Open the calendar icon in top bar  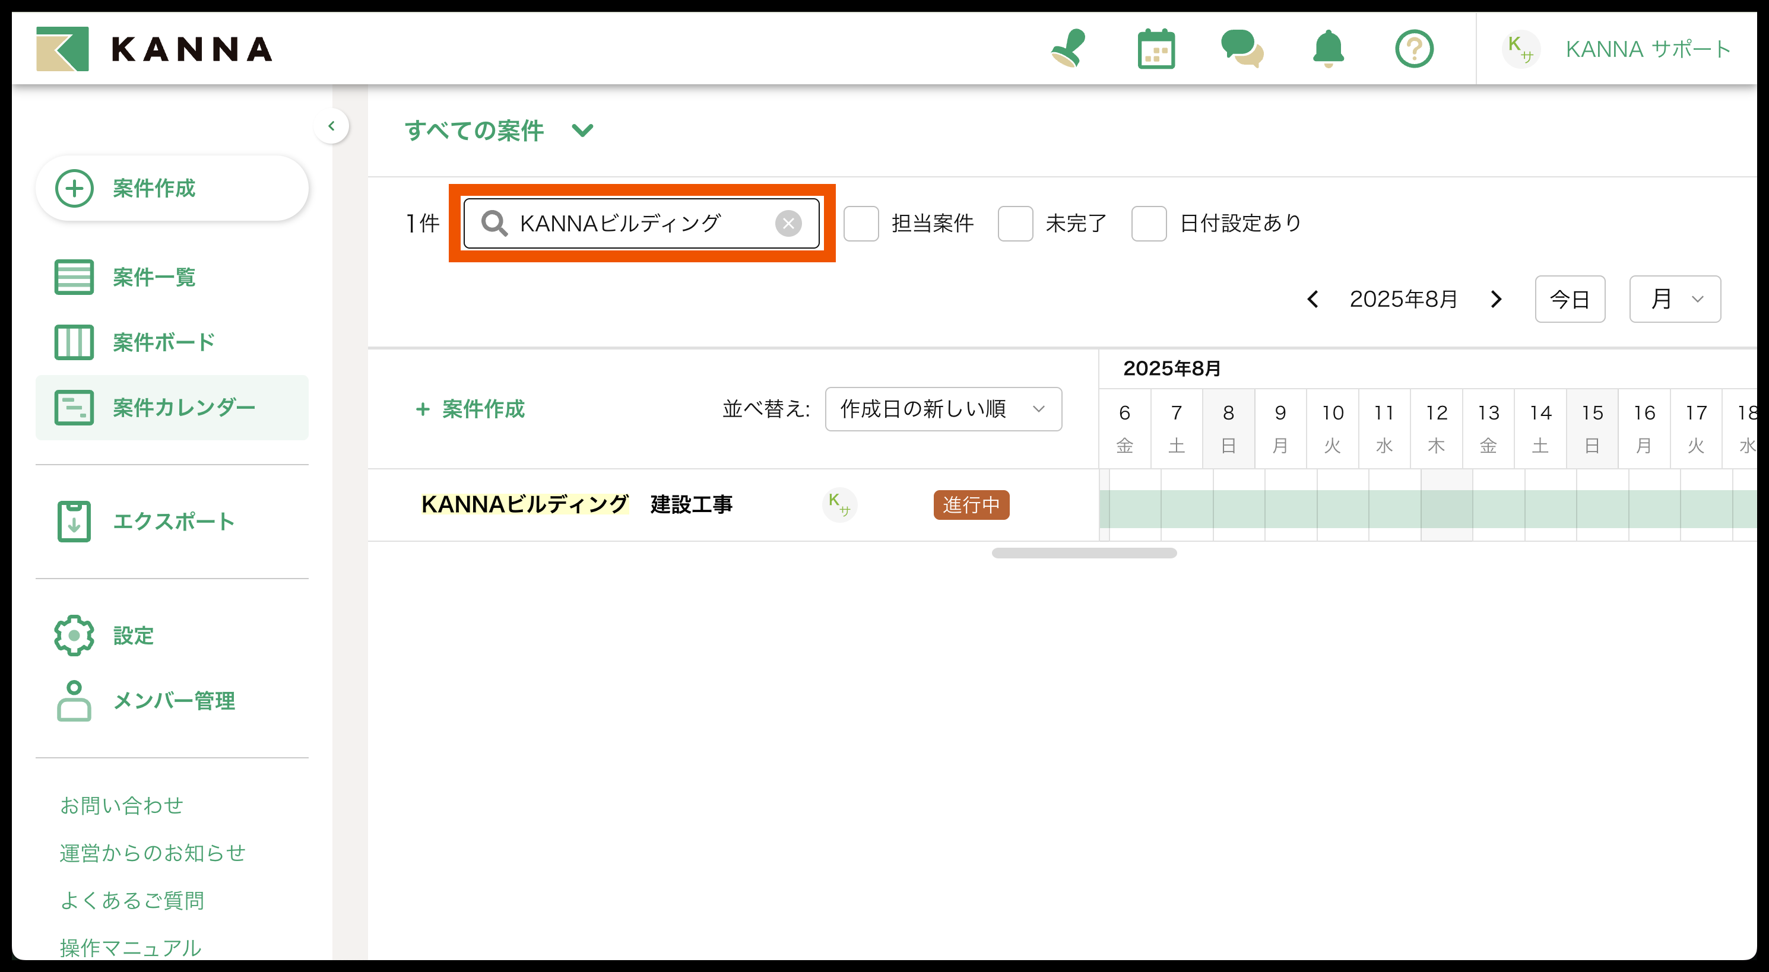pyautogui.click(x=1156, y=49)
